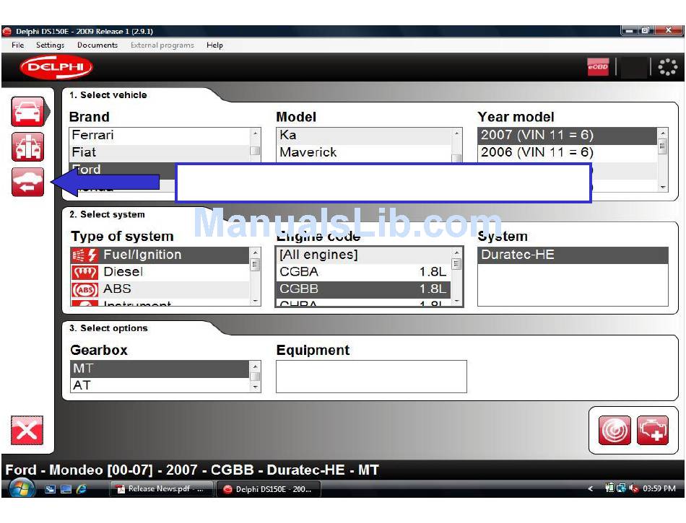This screenshot has height=523, width=686.
Task: Start engine diagnostics icon with plus
Action: tap(652, 431)
